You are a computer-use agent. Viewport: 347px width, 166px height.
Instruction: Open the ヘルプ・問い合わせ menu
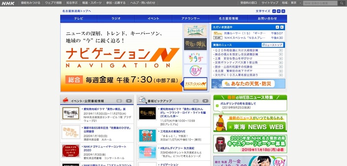tap(143, 3)
